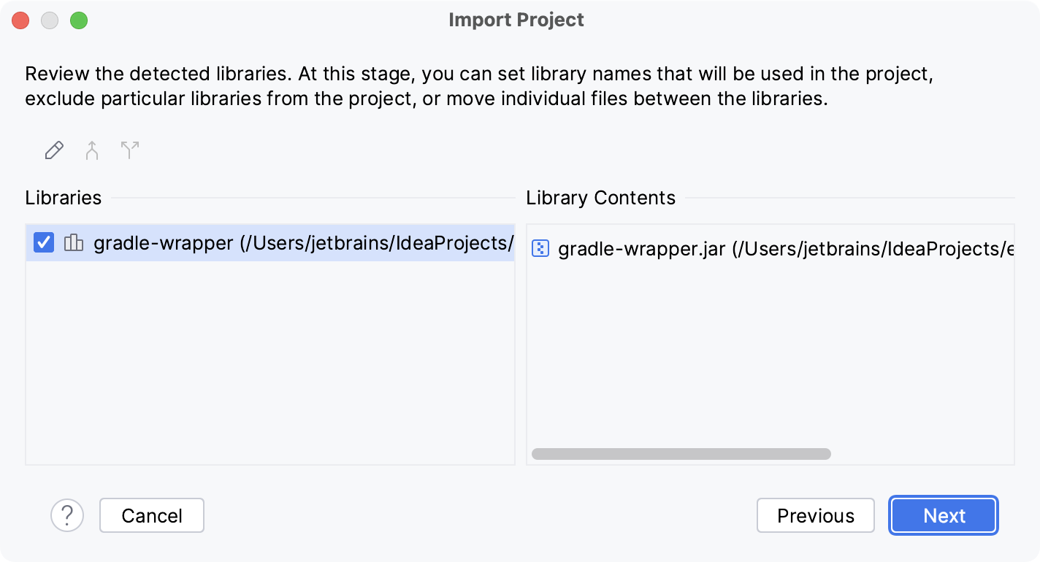The height and width of the screenshot is (562, 1040).
Task: Click the green zoom window button
Action: point(80,20)
